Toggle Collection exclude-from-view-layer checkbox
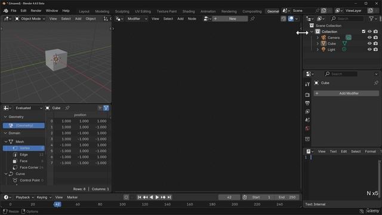382x215 pixels. (x=363, y=32)
